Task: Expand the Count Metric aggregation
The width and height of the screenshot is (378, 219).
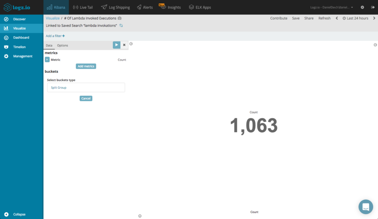Action: 47,59
